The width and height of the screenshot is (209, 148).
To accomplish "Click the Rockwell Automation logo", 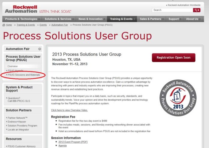I will click(x=21, y=9).
